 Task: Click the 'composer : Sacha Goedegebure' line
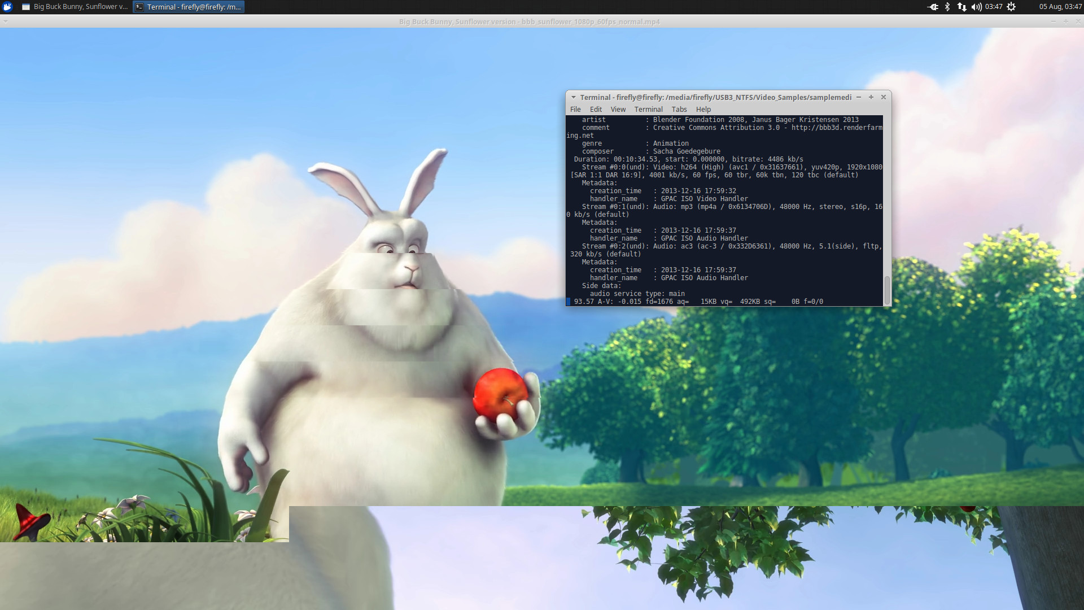pyautogui.click(x=651, y=151)
